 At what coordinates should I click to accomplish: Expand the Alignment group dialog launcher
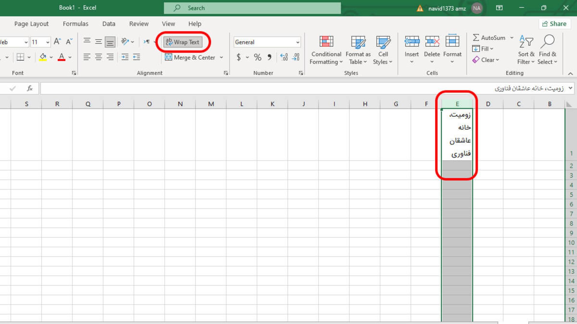click(226, 73)
